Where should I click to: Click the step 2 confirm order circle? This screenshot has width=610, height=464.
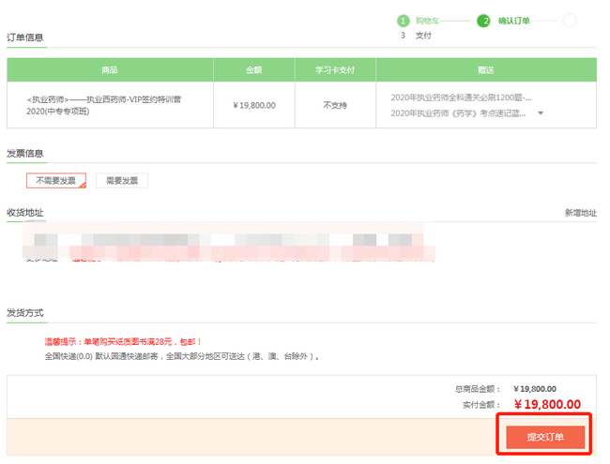484,20
